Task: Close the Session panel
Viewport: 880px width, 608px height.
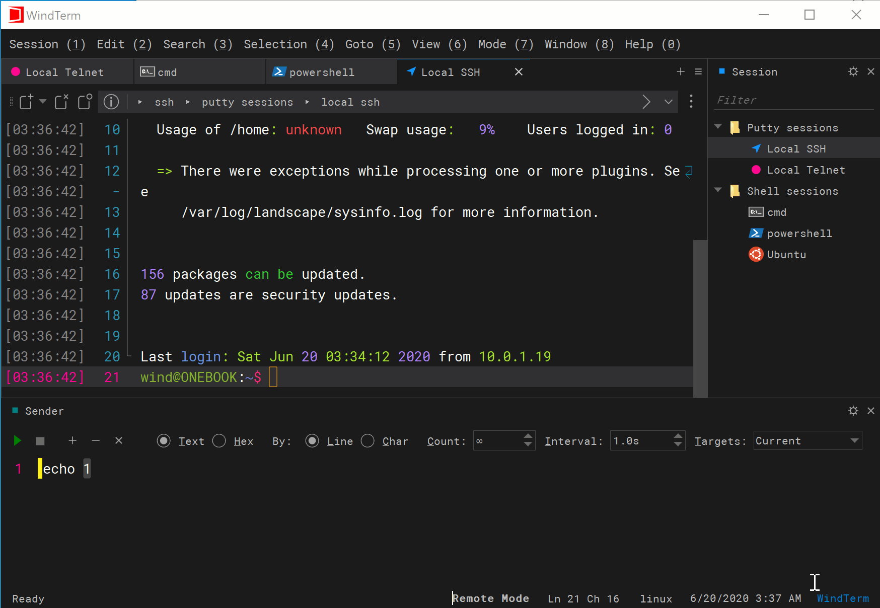Action: pos(871,71)
